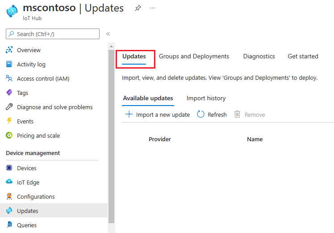334x233 pixels.
Task: Pin the Updates page with the pin icon
Action: [x=138, y=8]
